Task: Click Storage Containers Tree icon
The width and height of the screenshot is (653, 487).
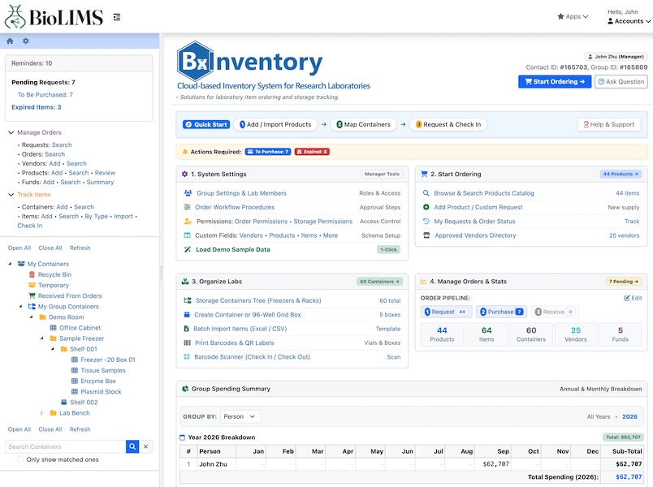Action: pos(188,300)
